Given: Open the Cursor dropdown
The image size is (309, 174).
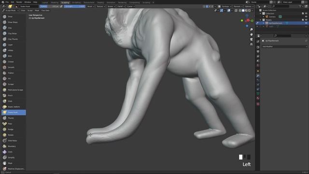Looking at the screenshot, I should point(131,6).
